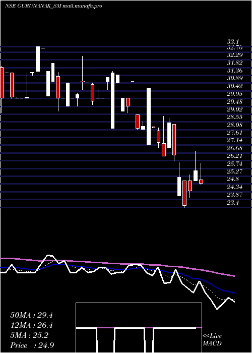Select the 30.89 price axis label
Screen dimensions: 252x353
tap(235, 78)
